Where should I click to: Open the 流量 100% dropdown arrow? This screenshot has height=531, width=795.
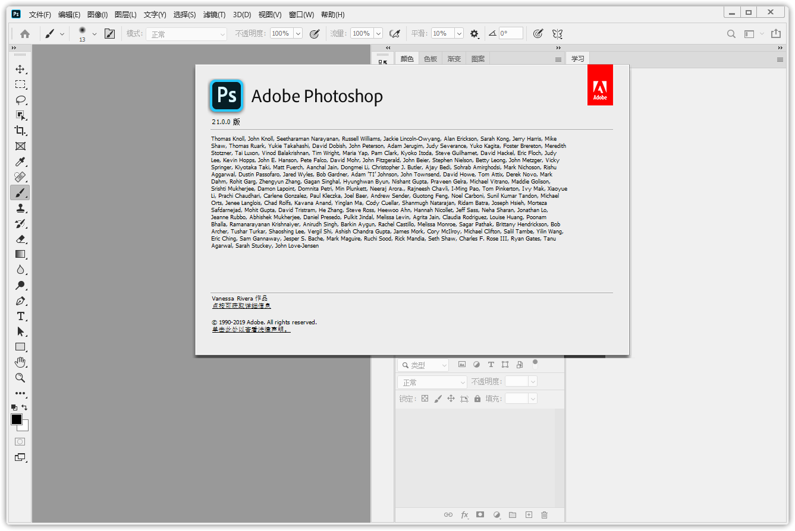click(x=378, y=34)
